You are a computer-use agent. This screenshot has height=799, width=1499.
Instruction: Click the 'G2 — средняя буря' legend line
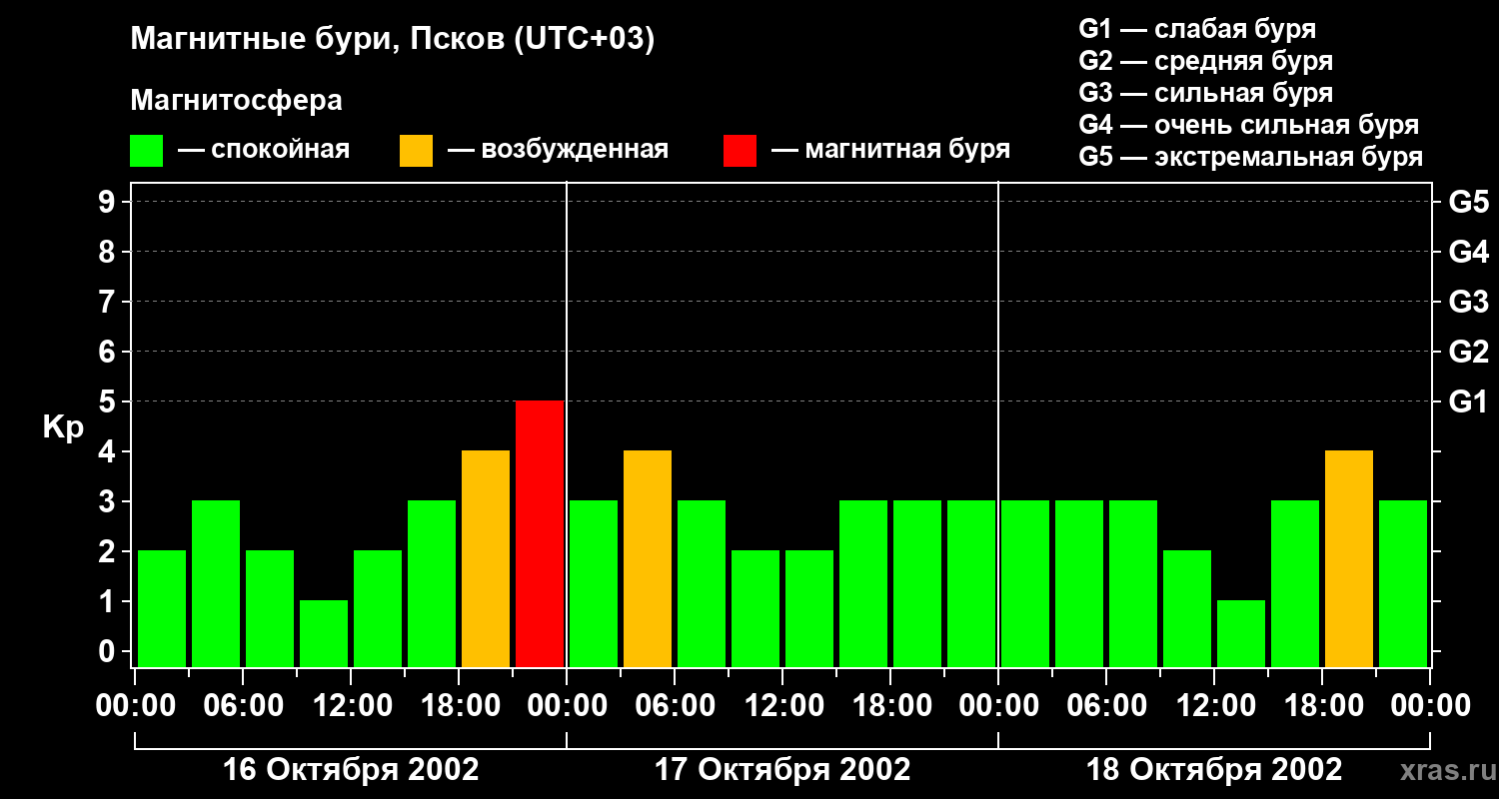point(1206,61)
